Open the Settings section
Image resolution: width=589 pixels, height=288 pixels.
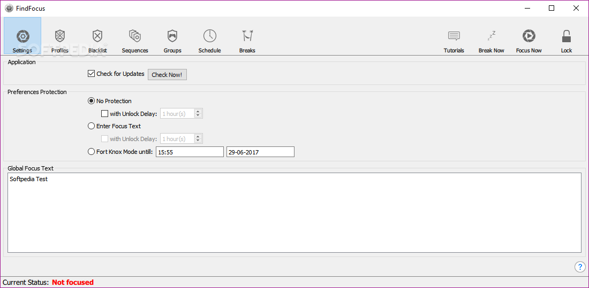(22, 36)
